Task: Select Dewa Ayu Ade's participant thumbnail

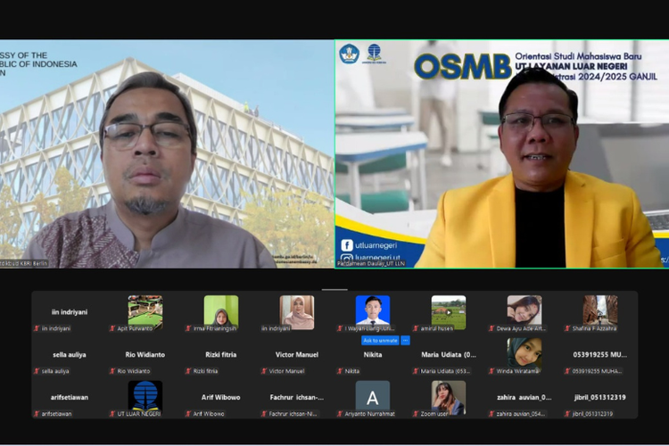Action: [524, 311]
